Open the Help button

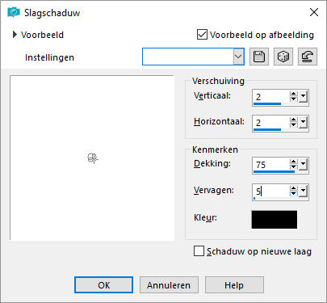(x=234, y=285)
